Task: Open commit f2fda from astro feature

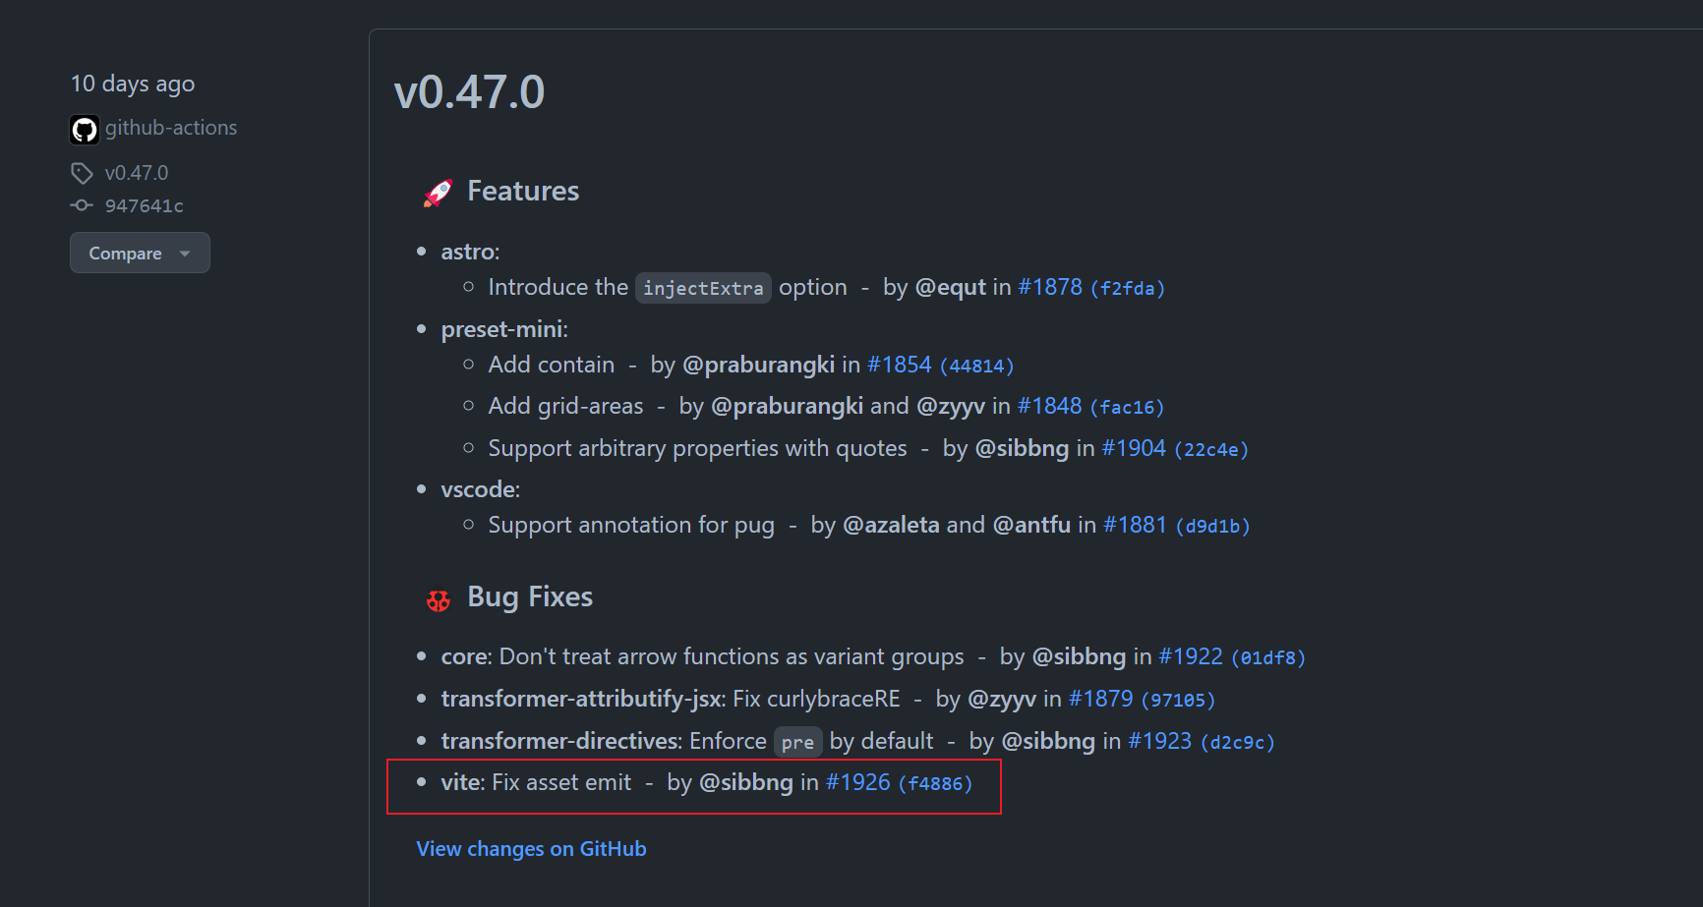Action: pyautogui.click(x=1127, y=288)
